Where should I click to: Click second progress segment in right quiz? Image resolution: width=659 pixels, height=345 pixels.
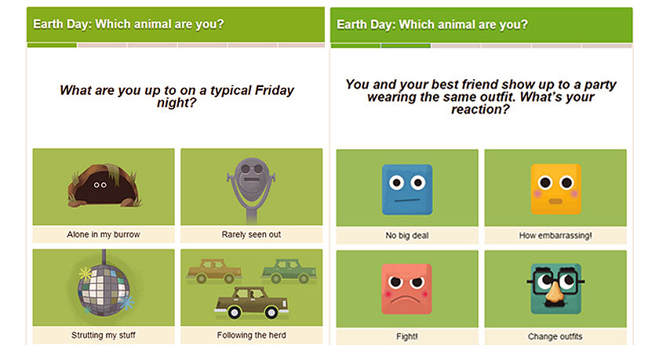[406, 45]
